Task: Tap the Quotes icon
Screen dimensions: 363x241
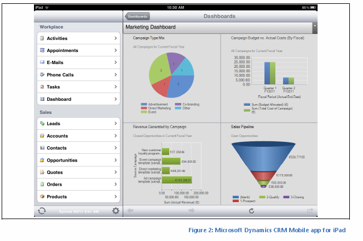Action: (x=42, y=172)
